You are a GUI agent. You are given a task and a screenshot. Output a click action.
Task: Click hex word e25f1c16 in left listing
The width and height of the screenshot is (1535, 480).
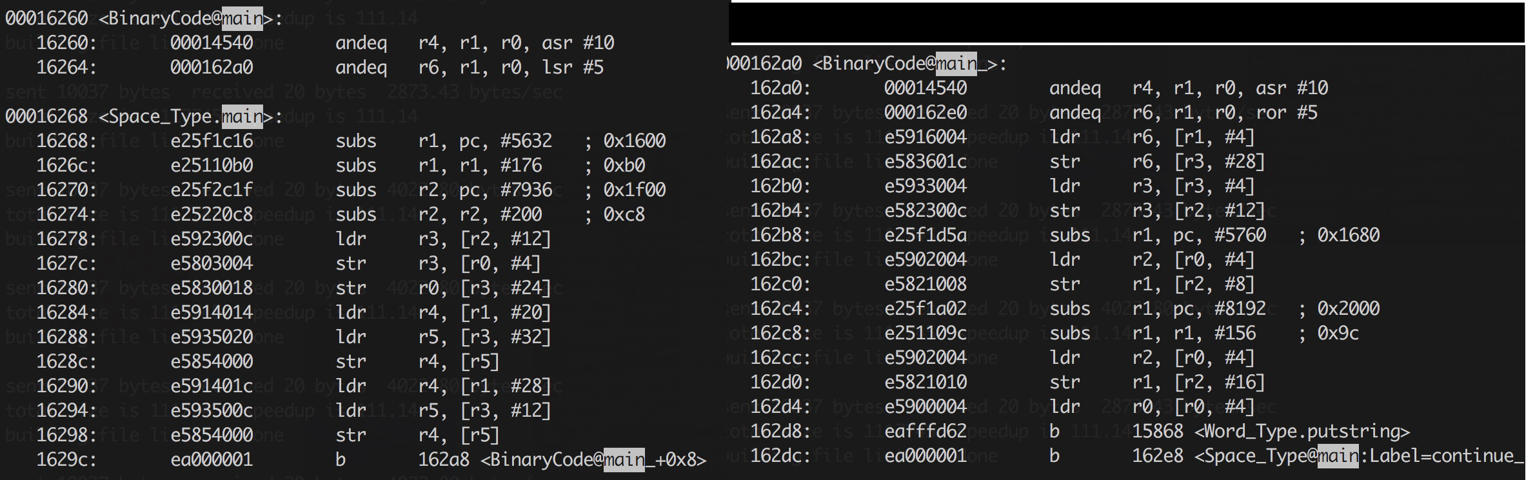click(212, 141)
